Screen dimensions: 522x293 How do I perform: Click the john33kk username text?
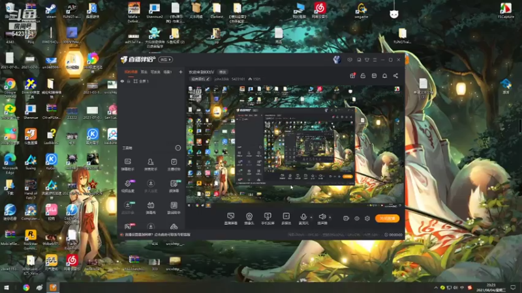click(x=221, y=79)
